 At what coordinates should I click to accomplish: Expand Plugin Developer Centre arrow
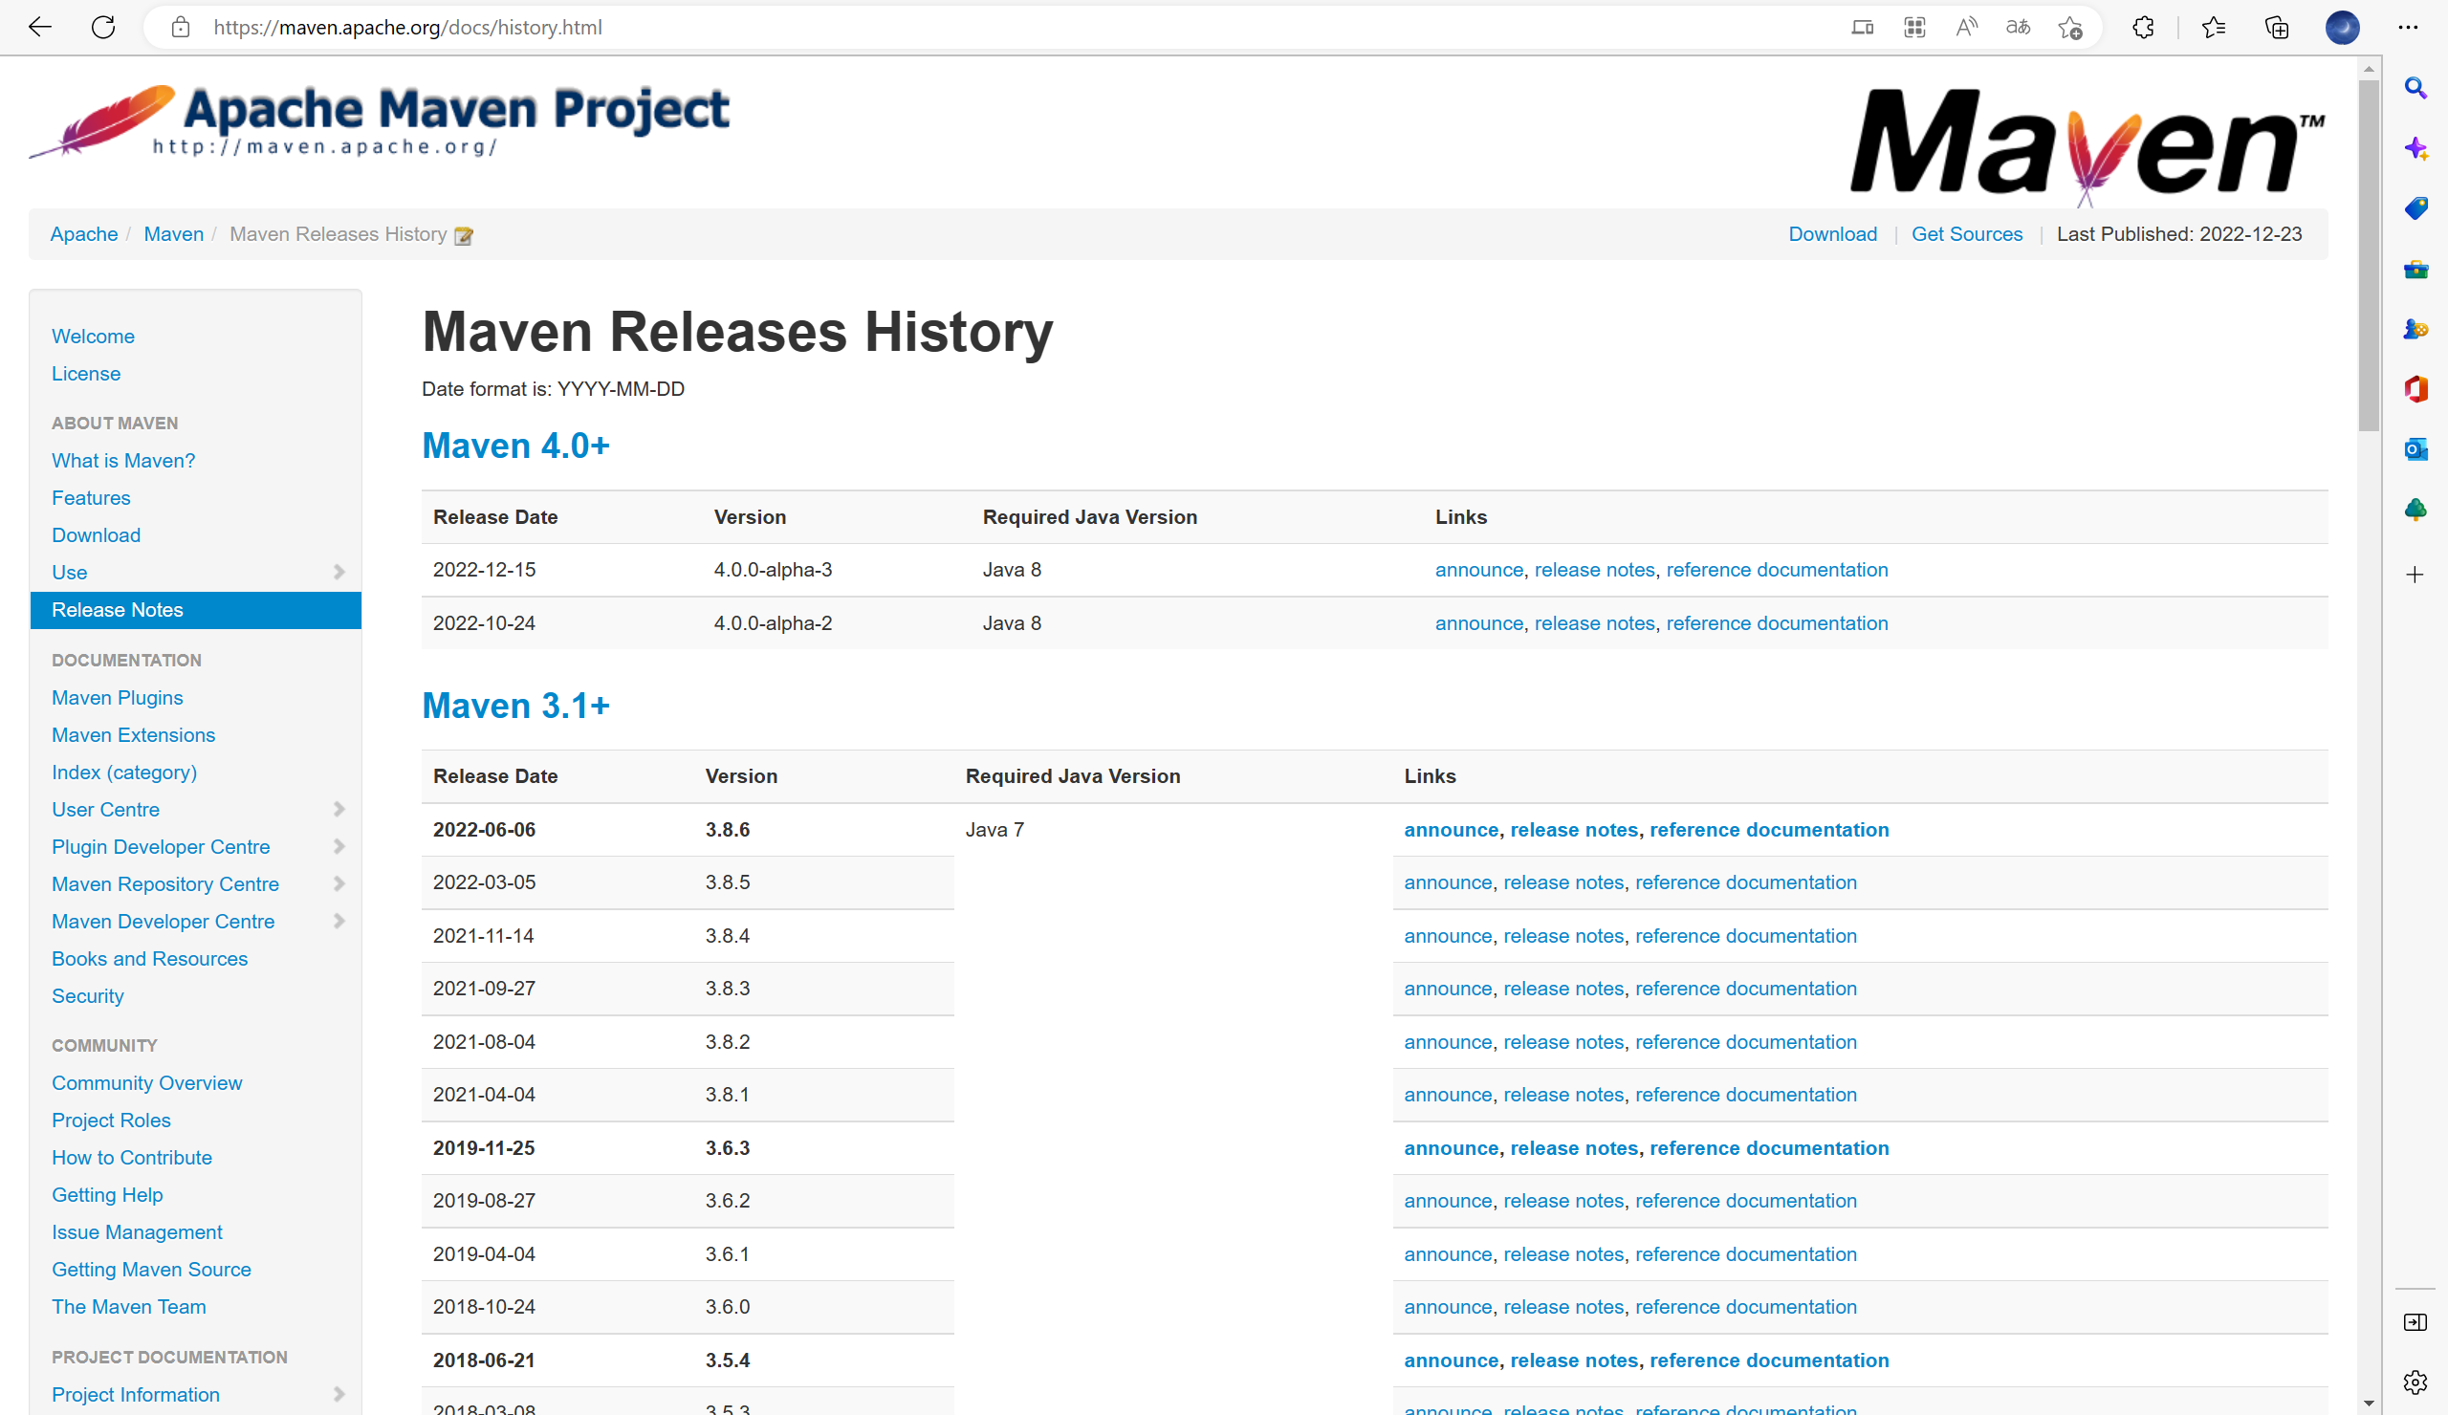(339, 847)
